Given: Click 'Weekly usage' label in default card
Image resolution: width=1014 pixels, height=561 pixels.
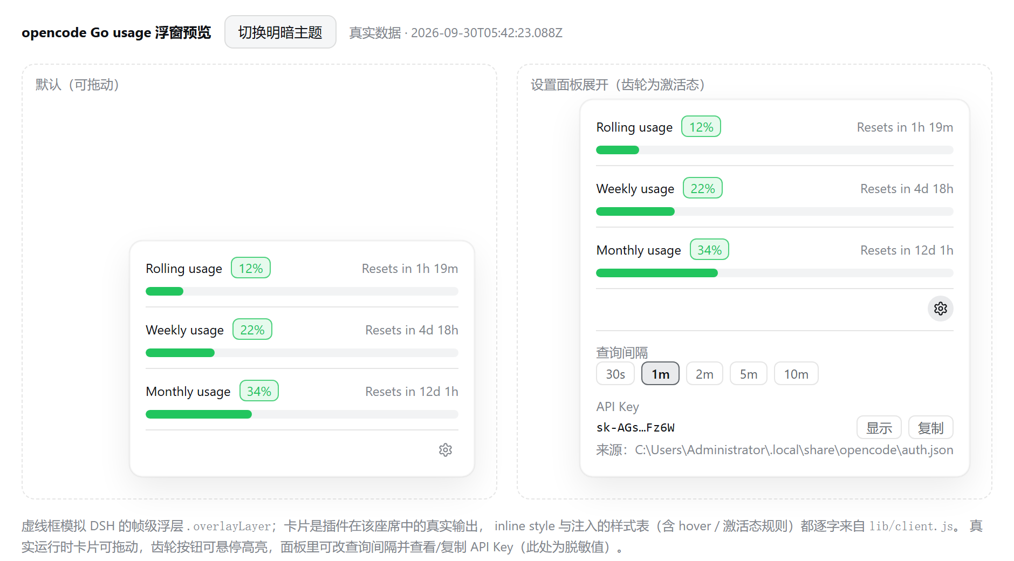Looking at the screenshot, I should (184, 330).
